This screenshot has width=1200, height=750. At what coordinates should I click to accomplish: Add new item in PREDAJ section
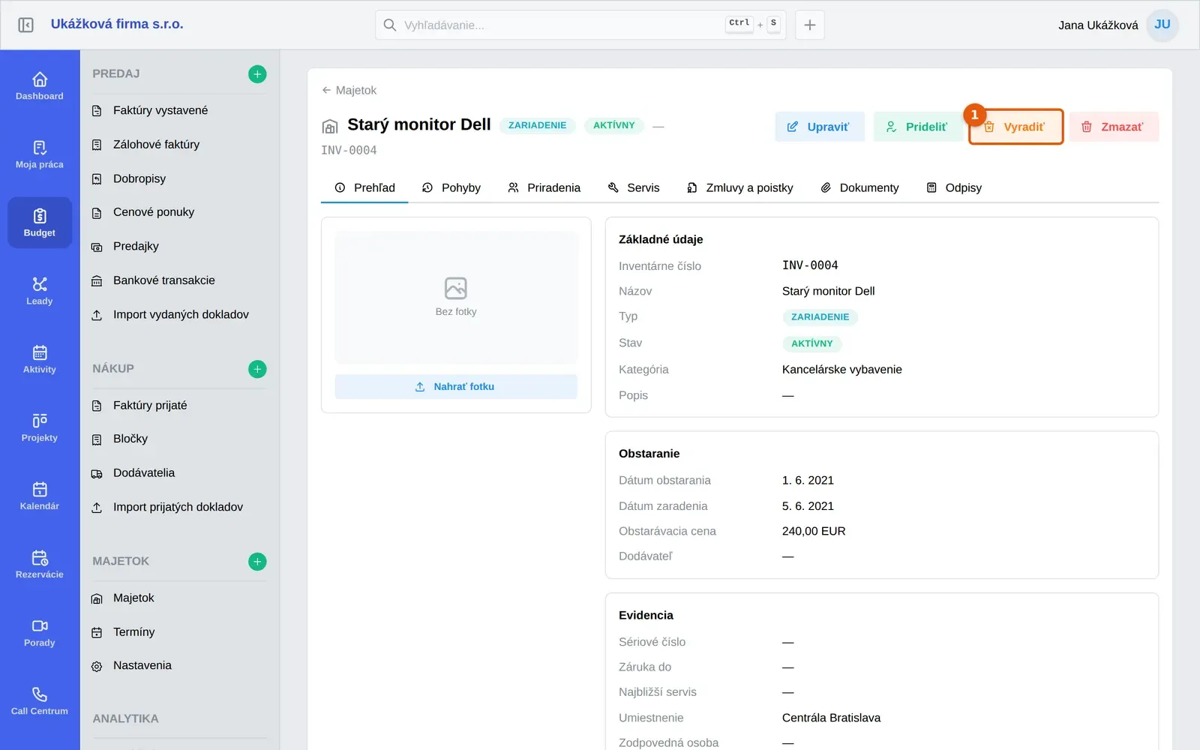257,74
